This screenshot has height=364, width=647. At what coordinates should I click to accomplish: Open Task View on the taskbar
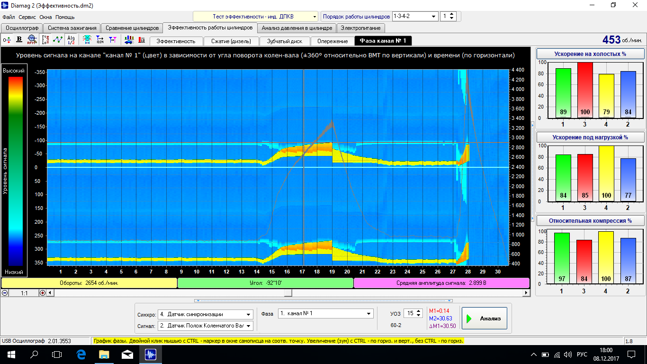57,354
